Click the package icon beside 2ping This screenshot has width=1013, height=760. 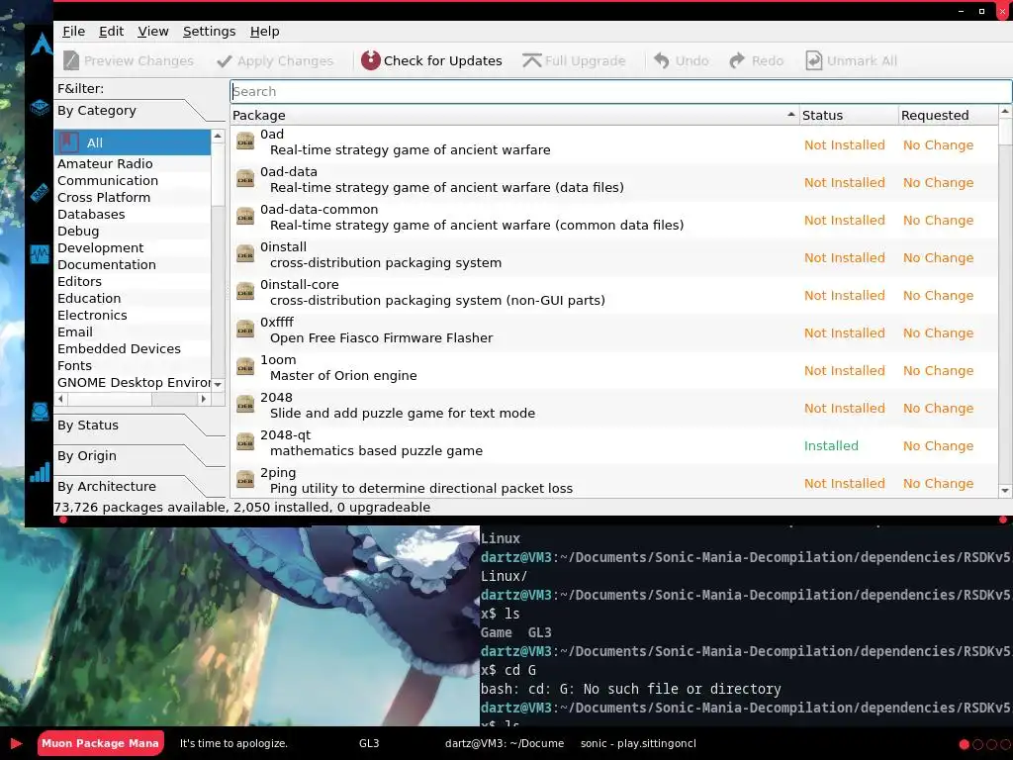pyautogui.click(x=245, y=480)
